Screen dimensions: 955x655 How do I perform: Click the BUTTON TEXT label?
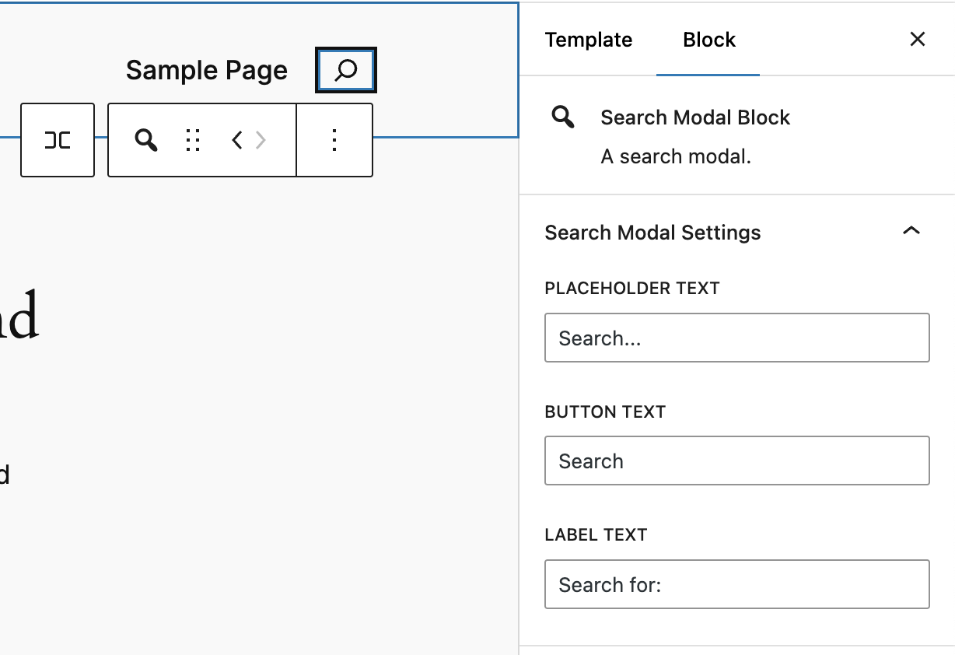[605, 412]
